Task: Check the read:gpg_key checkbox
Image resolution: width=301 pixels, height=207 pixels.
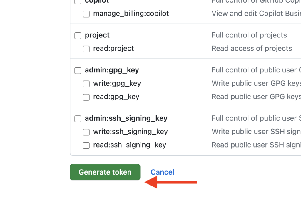Action: coord(86,97)
